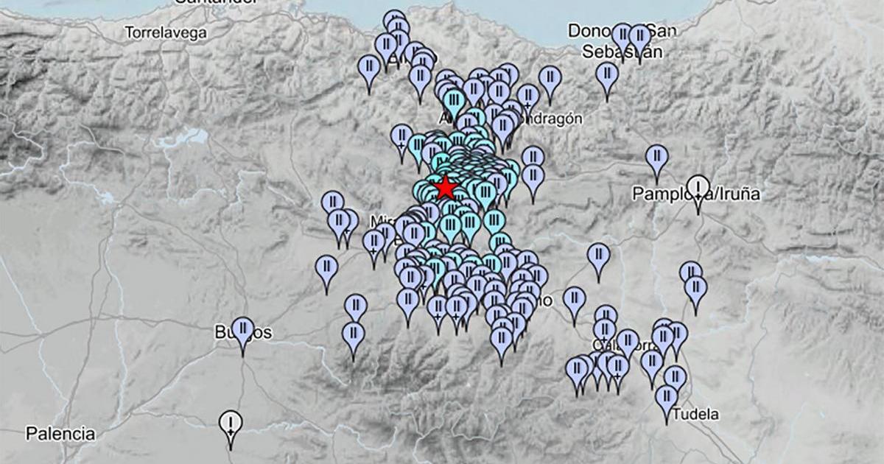Image resolution: width=884 pixels, height=464 pixels.
Task: Click the large III marker right of the star
Action: point(484,194)
